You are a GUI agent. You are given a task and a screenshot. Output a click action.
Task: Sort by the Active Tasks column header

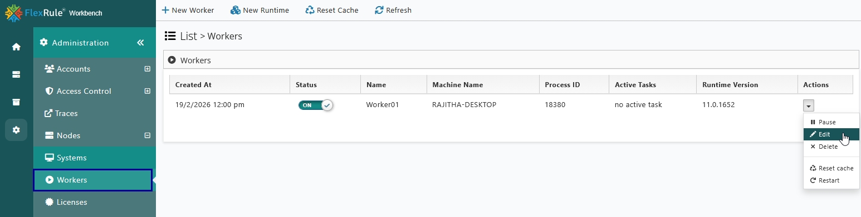652,85
